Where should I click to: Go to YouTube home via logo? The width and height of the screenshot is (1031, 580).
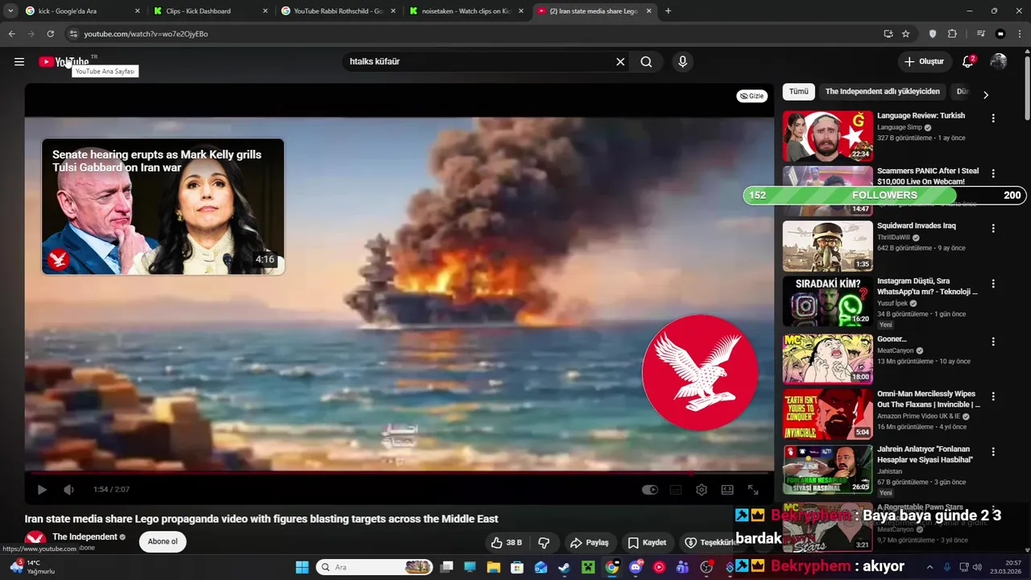coord(64,62)
